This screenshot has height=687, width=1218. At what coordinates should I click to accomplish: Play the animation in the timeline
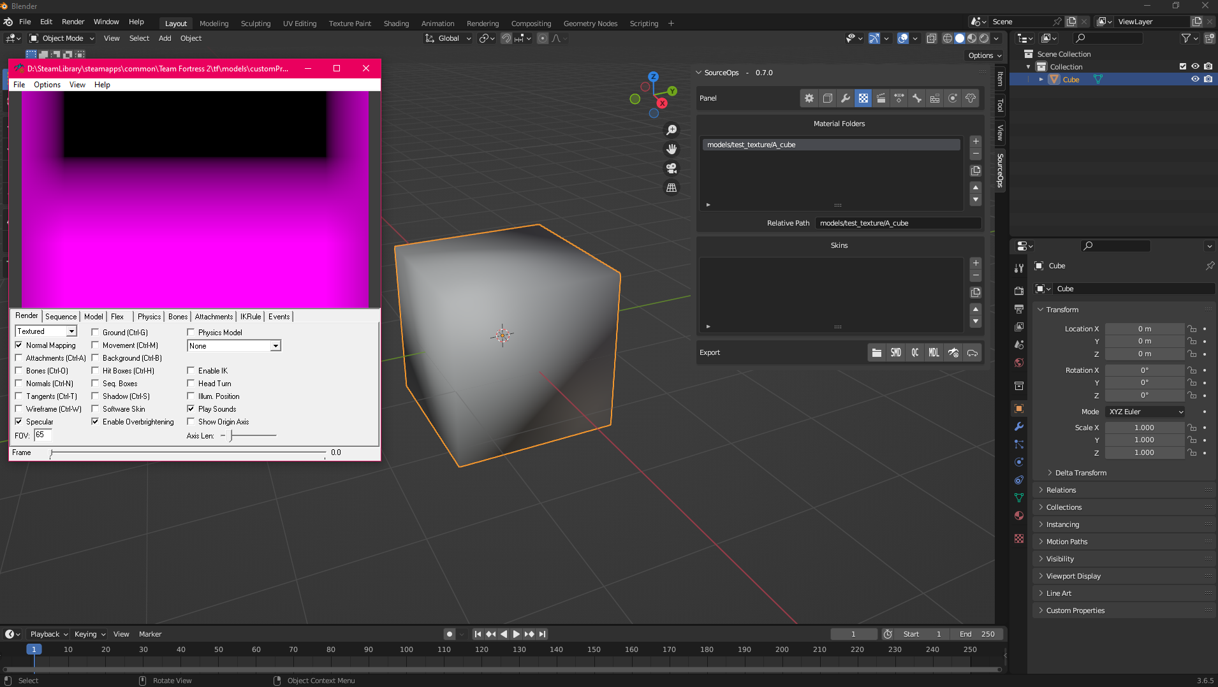pyautogui.click(x=517, y=634)
